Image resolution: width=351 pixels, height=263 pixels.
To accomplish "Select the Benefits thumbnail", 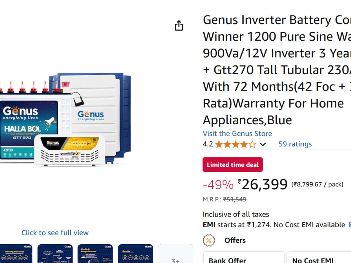I will (135, 254).
